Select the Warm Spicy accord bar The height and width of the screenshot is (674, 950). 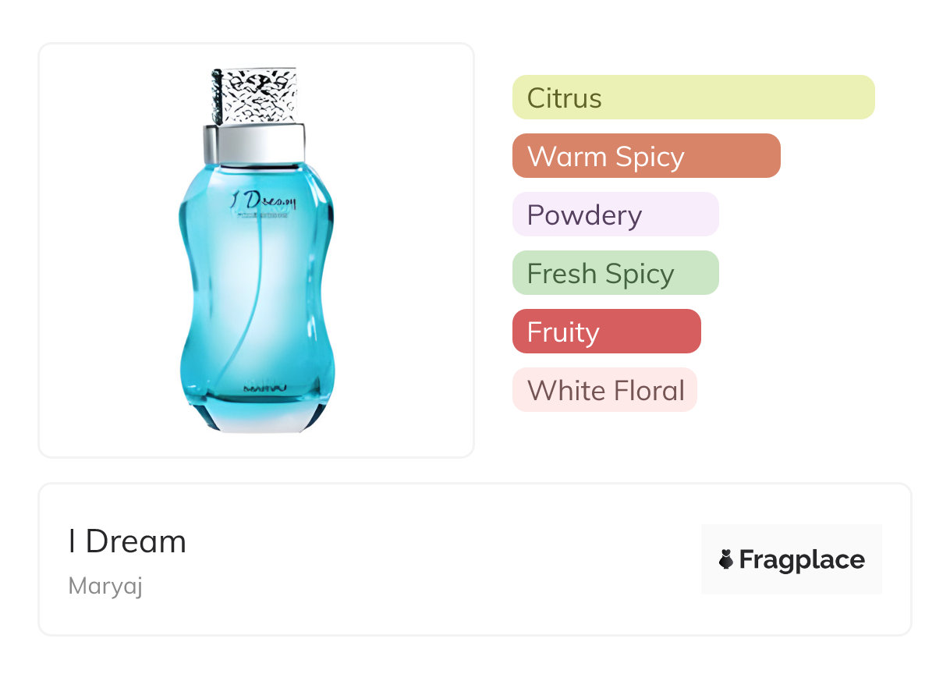tap(646, 156)
